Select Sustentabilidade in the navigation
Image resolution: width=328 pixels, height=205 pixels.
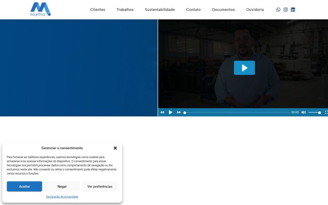click(x=160, y=10)
